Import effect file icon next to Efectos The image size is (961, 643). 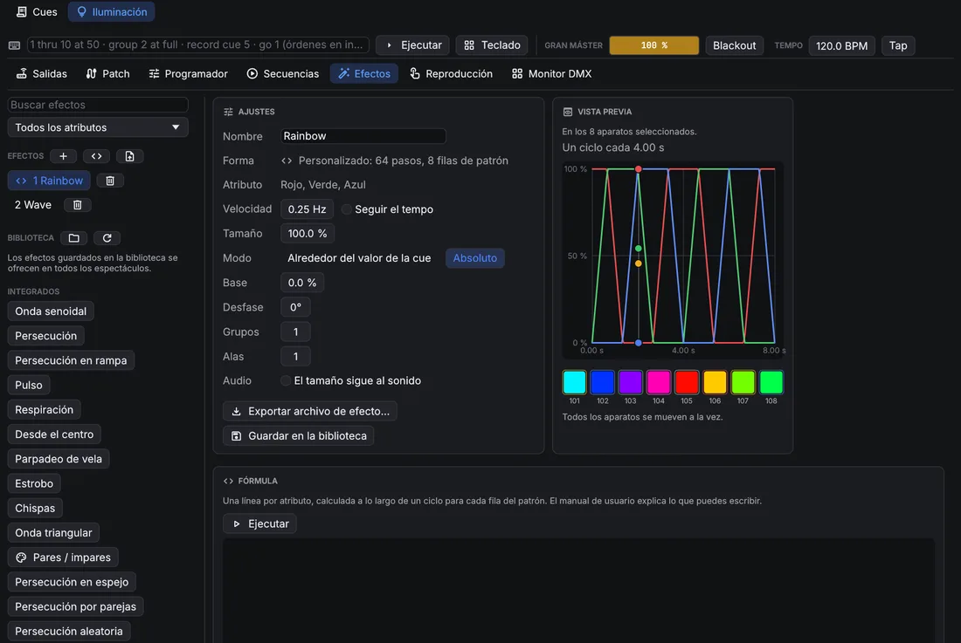coord(129,156)
